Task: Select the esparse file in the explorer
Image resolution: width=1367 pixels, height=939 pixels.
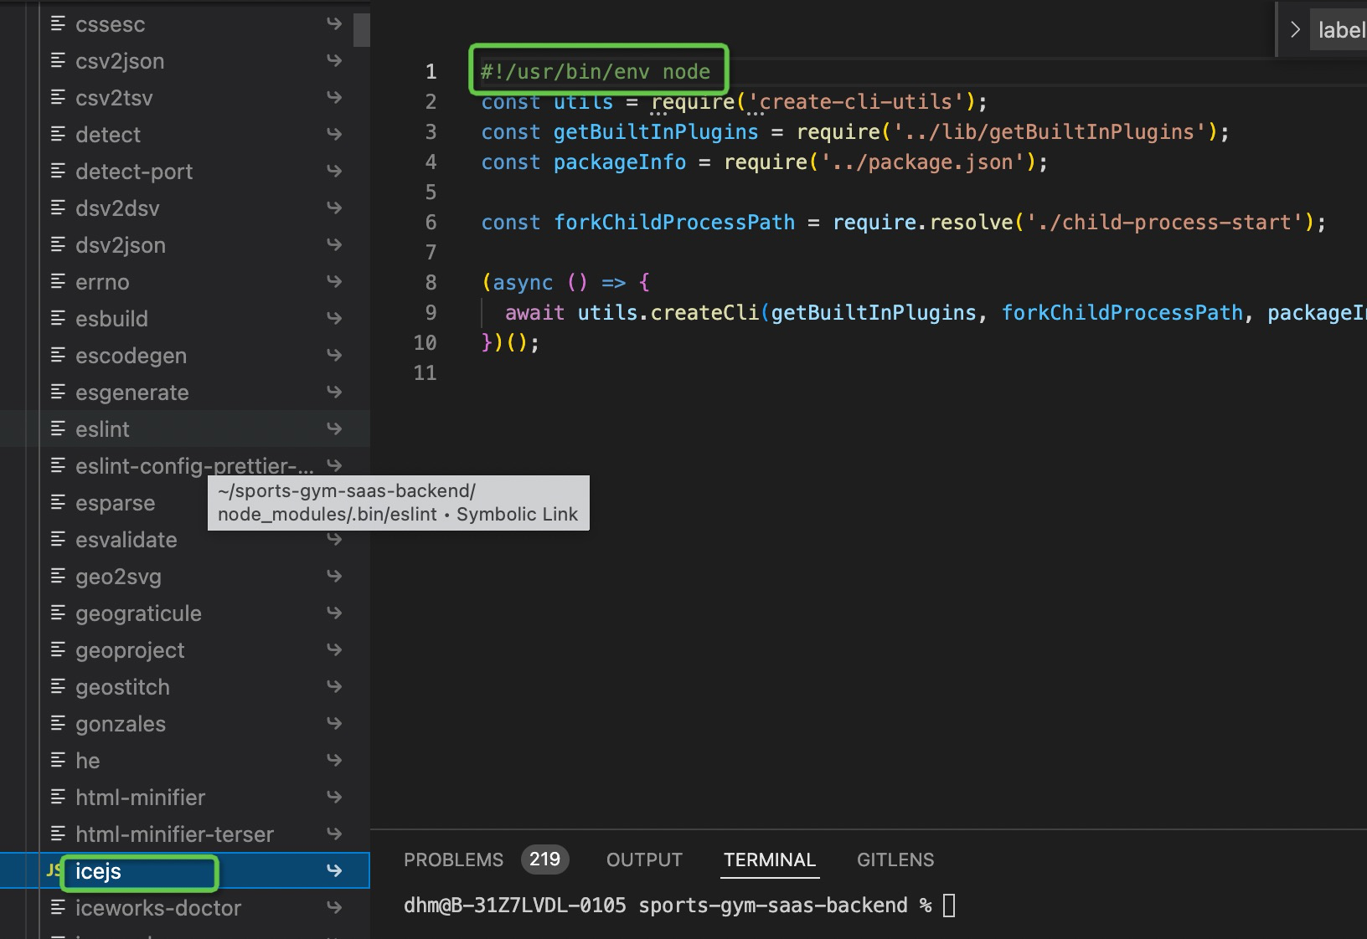Action: [115, 502]
